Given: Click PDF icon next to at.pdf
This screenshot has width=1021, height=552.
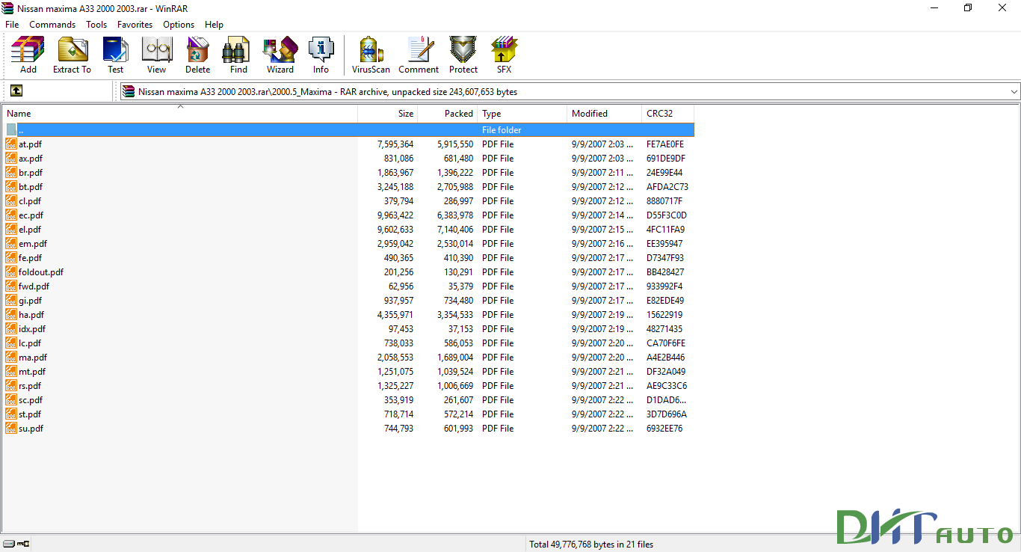Looking at the screenshot, I should (11, 144).
